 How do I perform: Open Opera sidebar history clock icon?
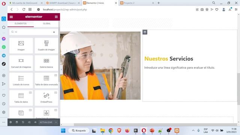[x=4, y=104]
